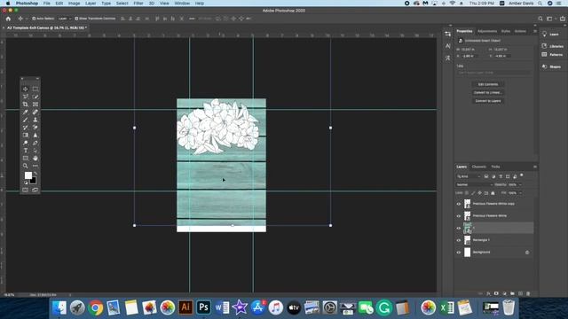Open the Libraries panel

(552, 46)
